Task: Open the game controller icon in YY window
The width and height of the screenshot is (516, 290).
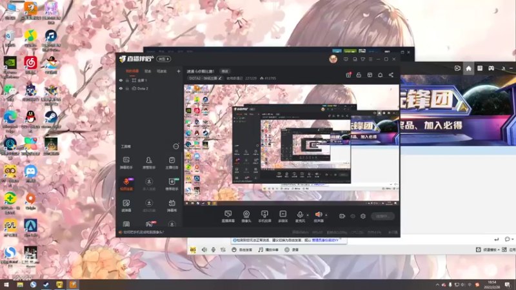Action: click(491, 68)
